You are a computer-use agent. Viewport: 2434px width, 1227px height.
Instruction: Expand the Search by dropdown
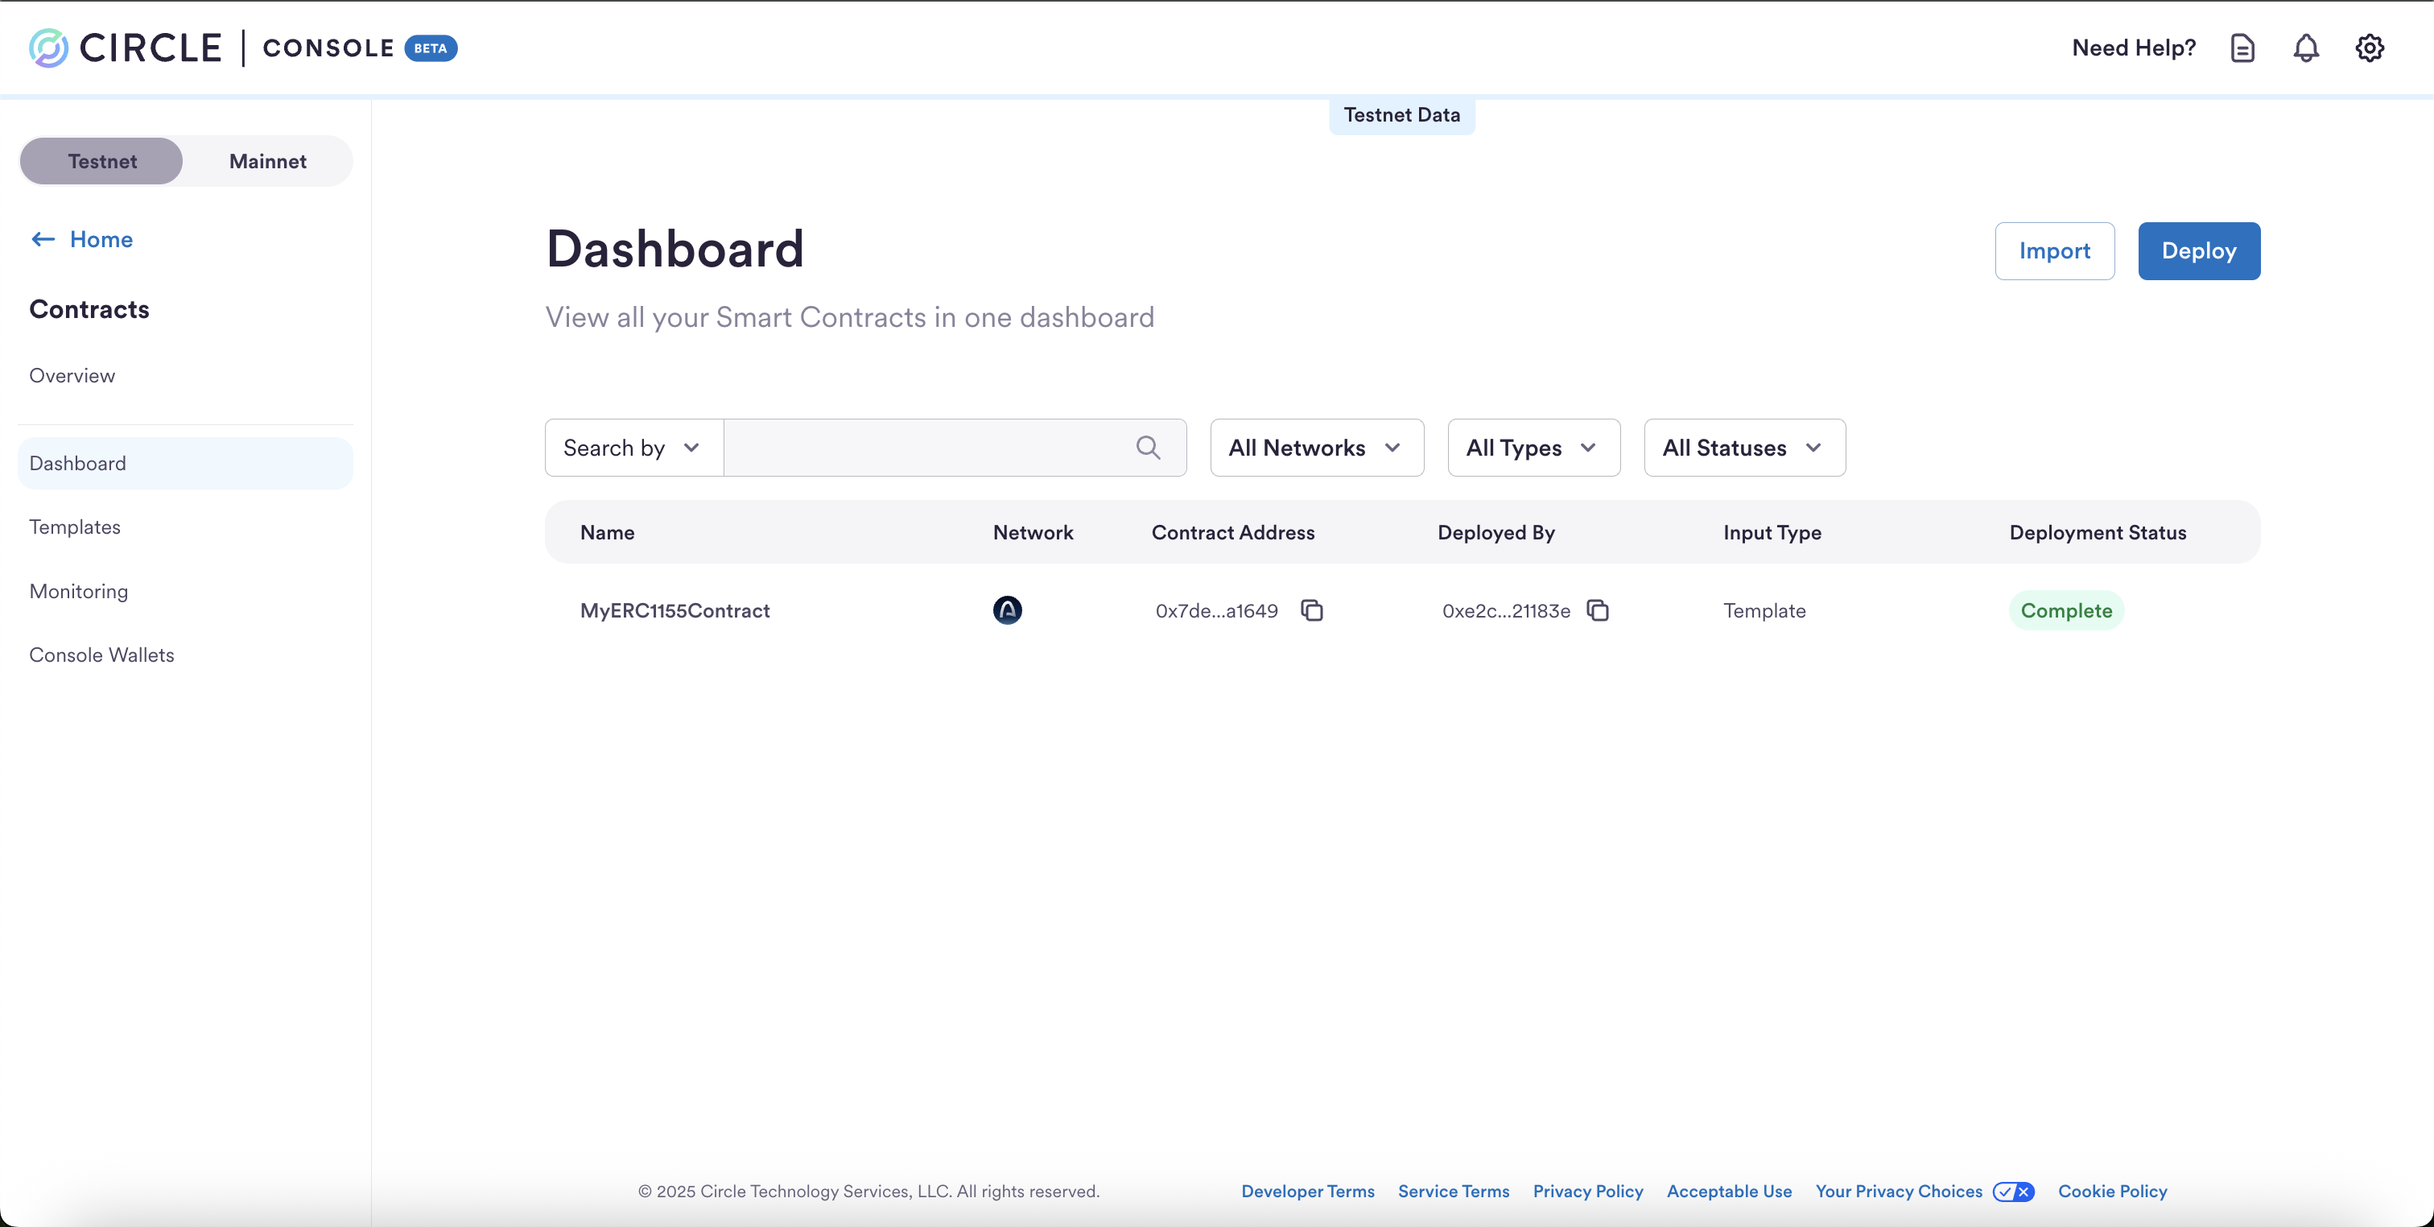(634, 447)
